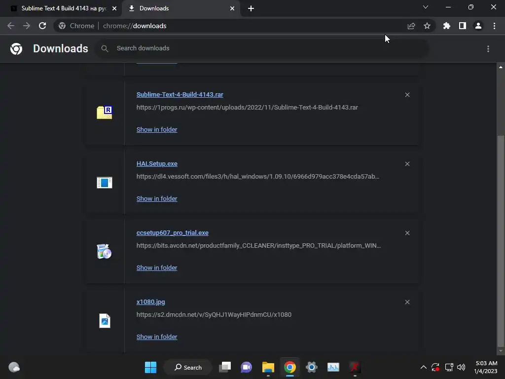
Task: Click the scrollbar down arrow
Action: (x=501, y=351)
